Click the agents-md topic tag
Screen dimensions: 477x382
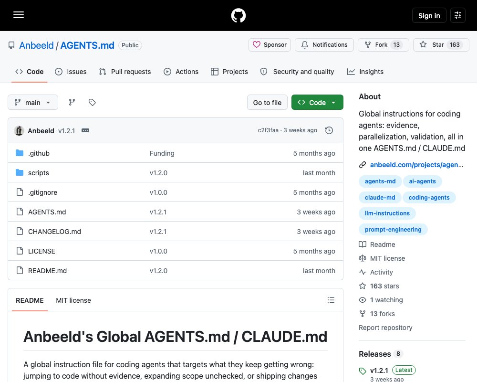click(380, 181)
